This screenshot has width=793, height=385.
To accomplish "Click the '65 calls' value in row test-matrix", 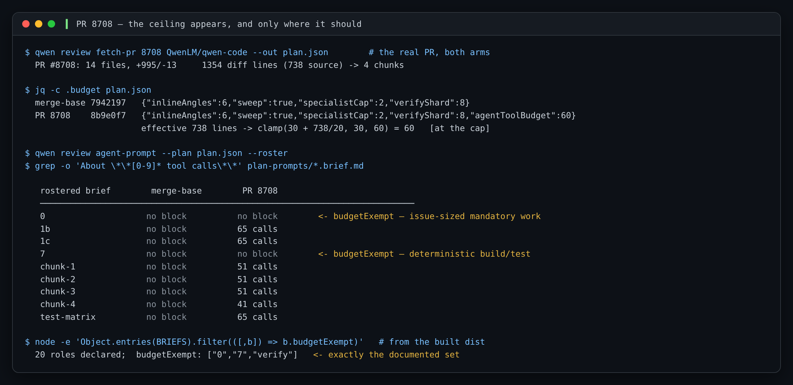I will [257, 317].
